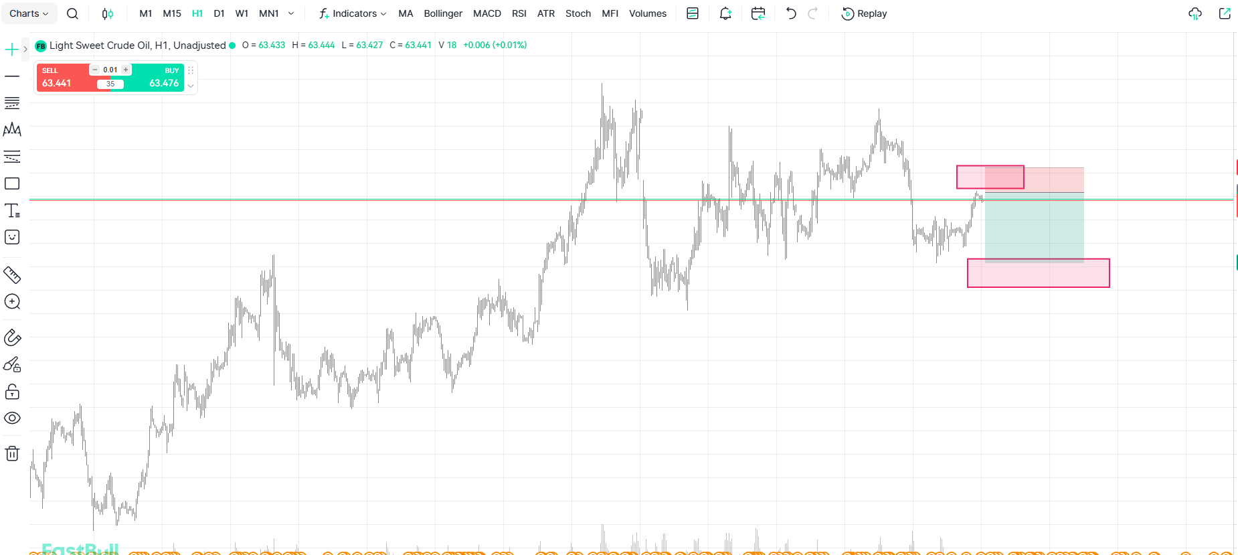
Task: Toggle magnet snap mode
Action: coord(12,337)
